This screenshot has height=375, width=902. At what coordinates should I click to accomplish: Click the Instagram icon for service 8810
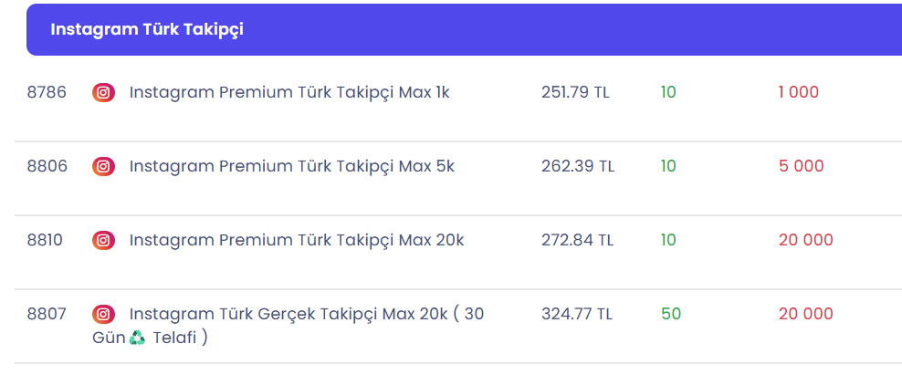pos(103,240)
